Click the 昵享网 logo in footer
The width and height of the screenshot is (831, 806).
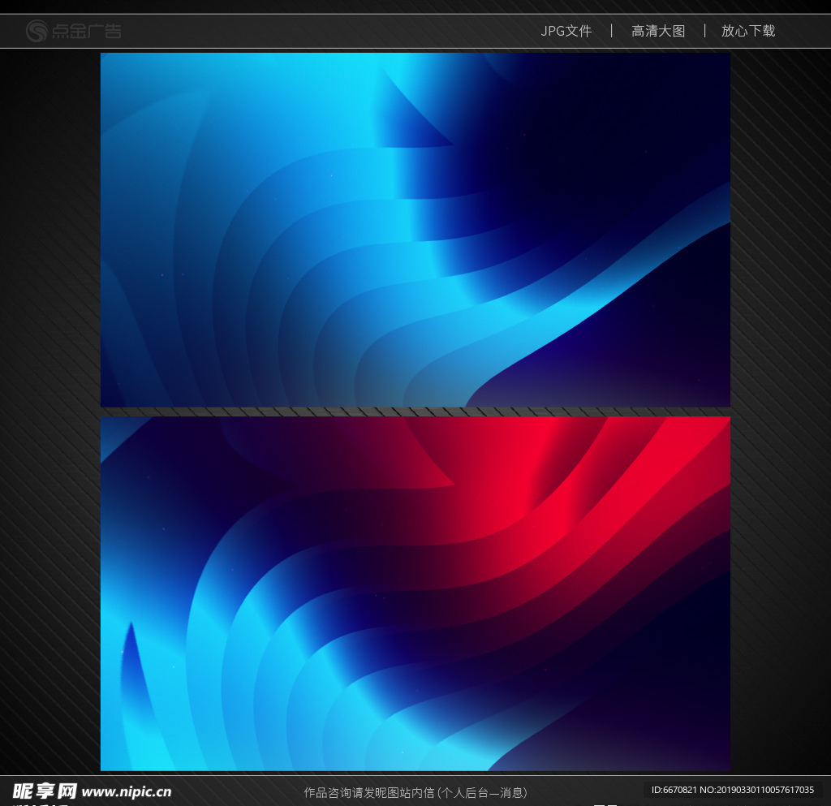(45, 791)
